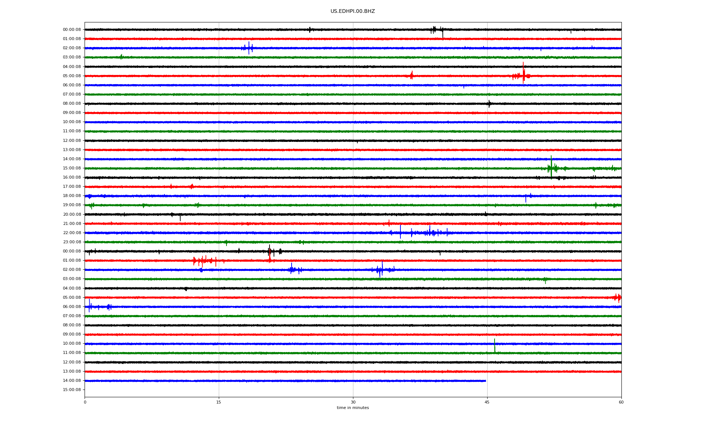Select the 16:00:08 row time label
This screenshot has height=441, width=706.
72,178
